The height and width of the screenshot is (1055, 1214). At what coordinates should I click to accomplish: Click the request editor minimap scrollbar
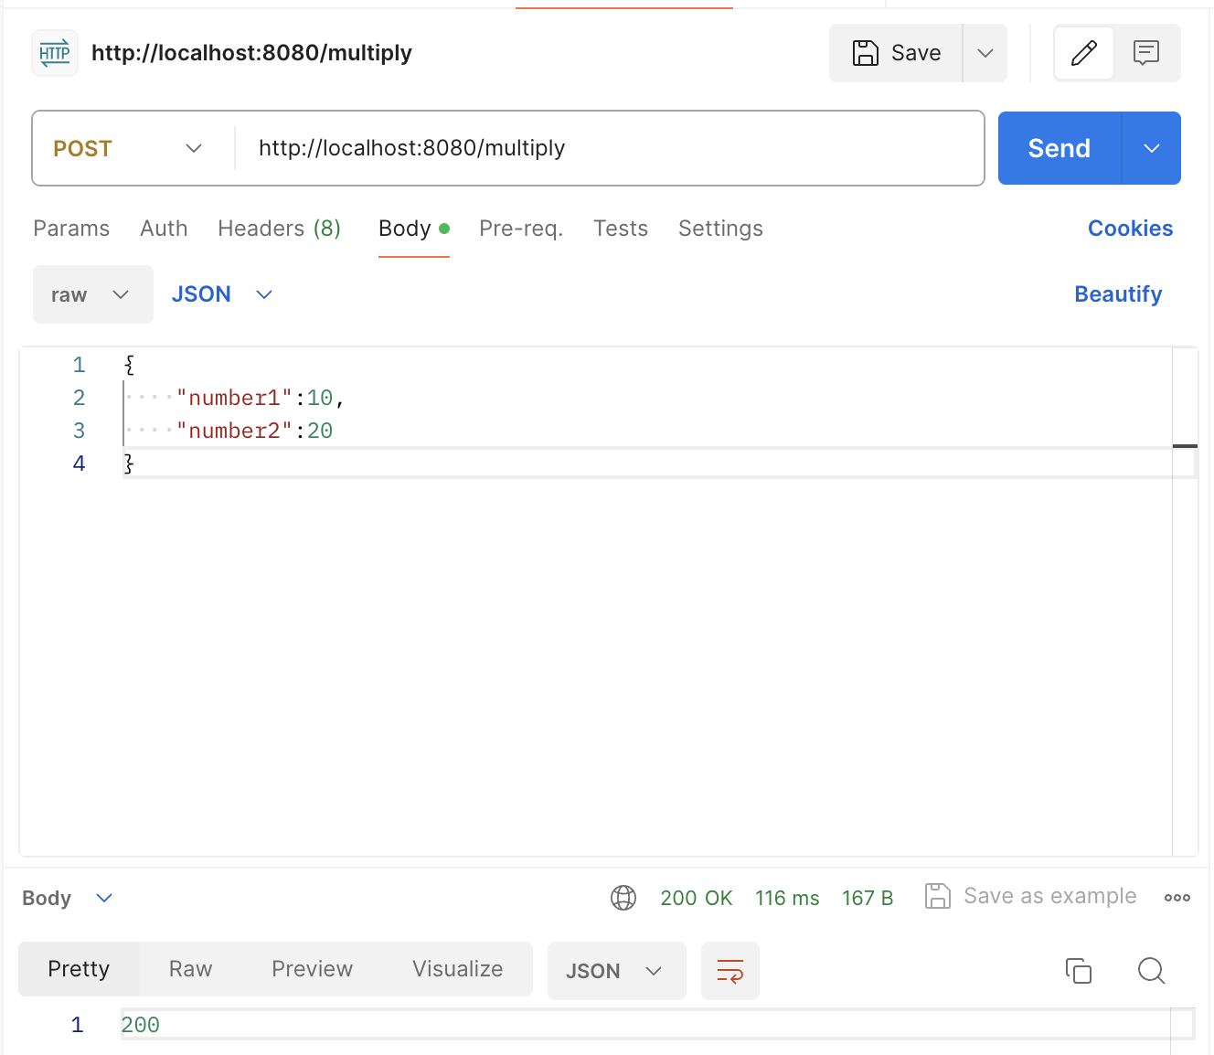[1185, 602]
